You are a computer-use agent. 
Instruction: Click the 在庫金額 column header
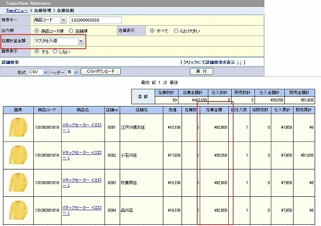point(214,110)
